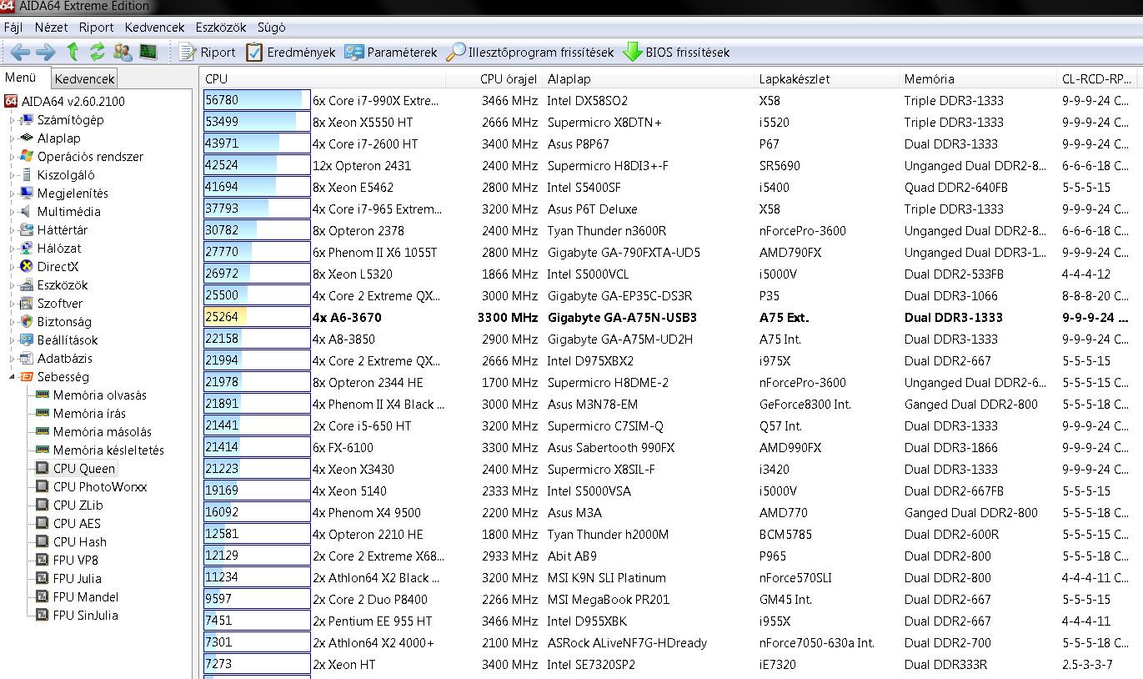
Task: Select the 6x Core i7-990X Extreme row
Action: [672, 101]
